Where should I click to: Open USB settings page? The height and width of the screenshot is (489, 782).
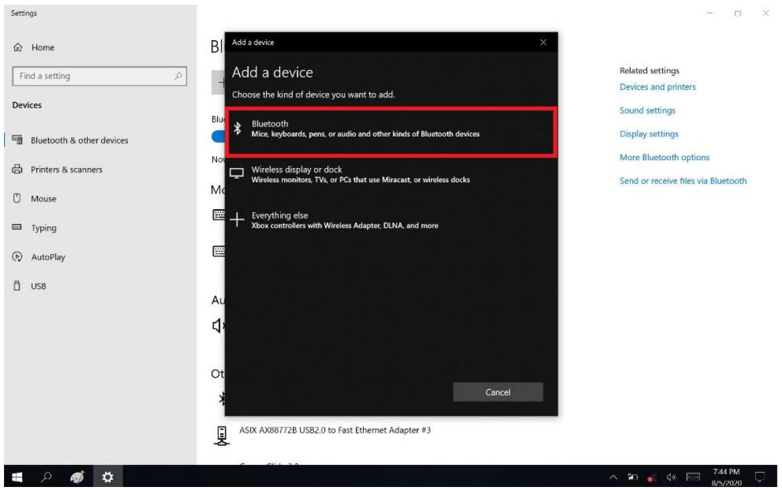(x=38, y=286)
